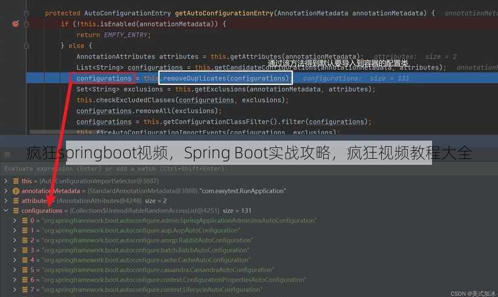
Task: Select the AopAutoConfiguration string value
Action: coord(141,230)
